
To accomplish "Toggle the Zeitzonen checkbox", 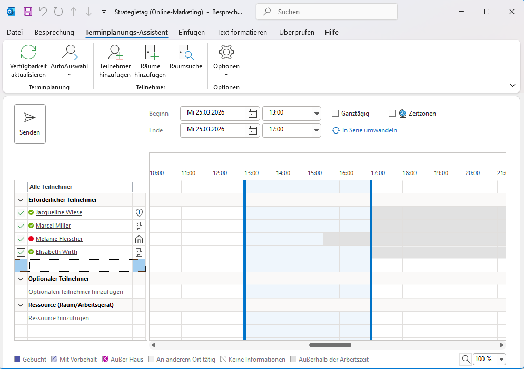I will click(x=392, y=114).
